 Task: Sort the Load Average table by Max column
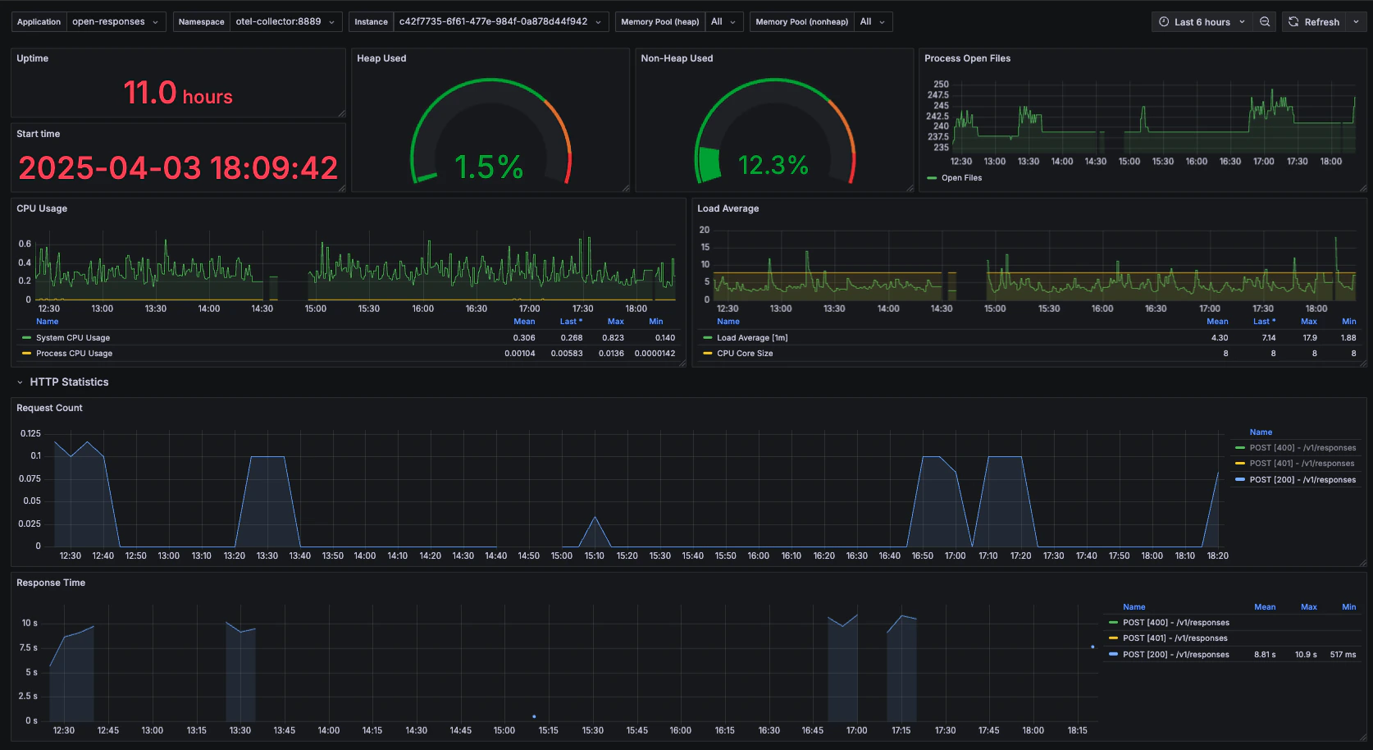[x=1309, y=321]
